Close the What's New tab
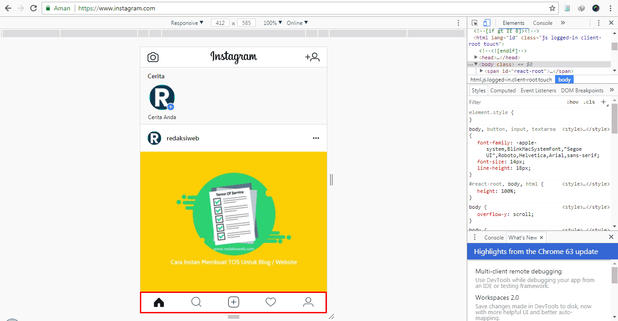The height and width of the screenshot is (321, 618). pyautogui.click(x=541, y=237)
